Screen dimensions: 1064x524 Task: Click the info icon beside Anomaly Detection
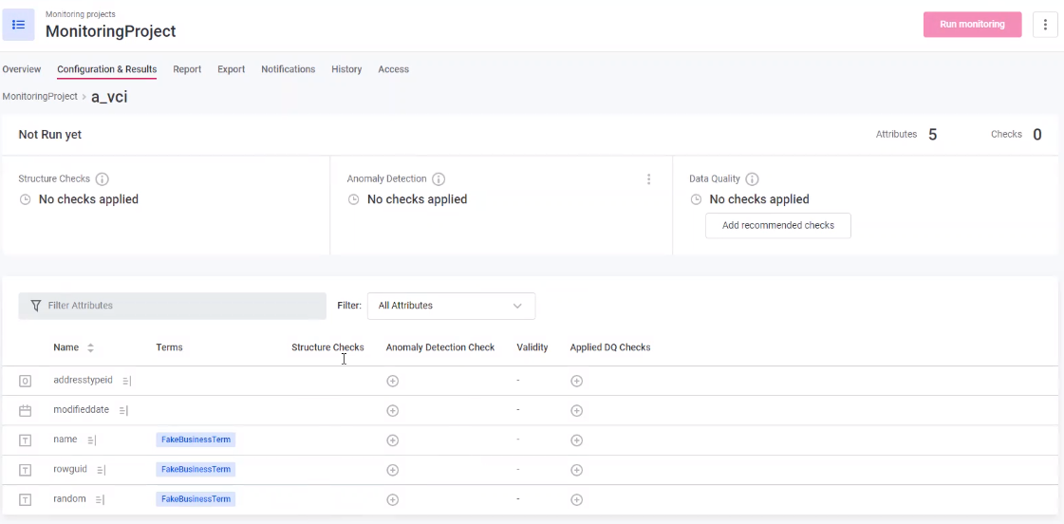click(439, 179)
